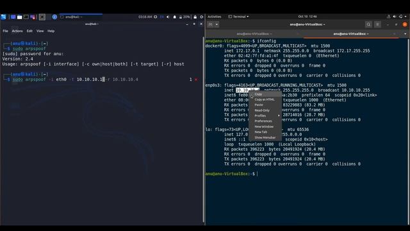Click the Ubuntu terminal prompt at the bottom
The width and height of the screenshot is (410, 231).
click(x=230, y=174)
